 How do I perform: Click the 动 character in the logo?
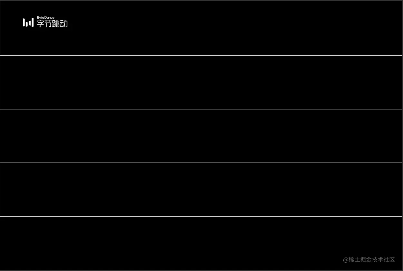pos(64,24)
